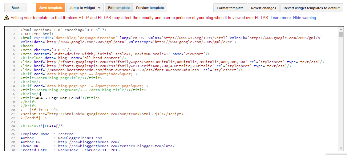
Task: Click Revert widget templates to default
Action: 312,8
